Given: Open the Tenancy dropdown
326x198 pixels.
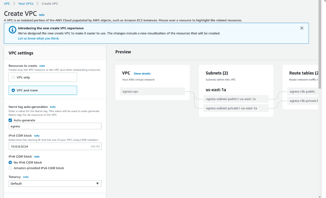Looking at the screenshot, I should pos(55,183).
